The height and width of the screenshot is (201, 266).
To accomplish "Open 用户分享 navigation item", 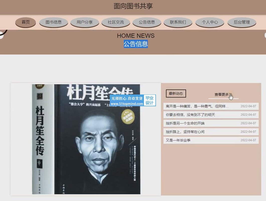I will (x=85, y=22).
